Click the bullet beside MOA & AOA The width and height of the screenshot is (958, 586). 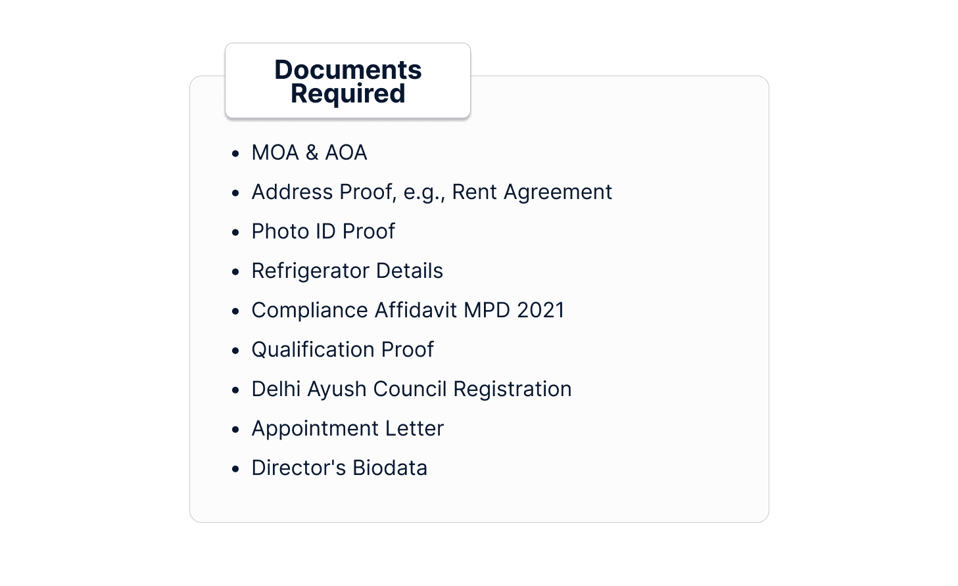tap(235, 154)
